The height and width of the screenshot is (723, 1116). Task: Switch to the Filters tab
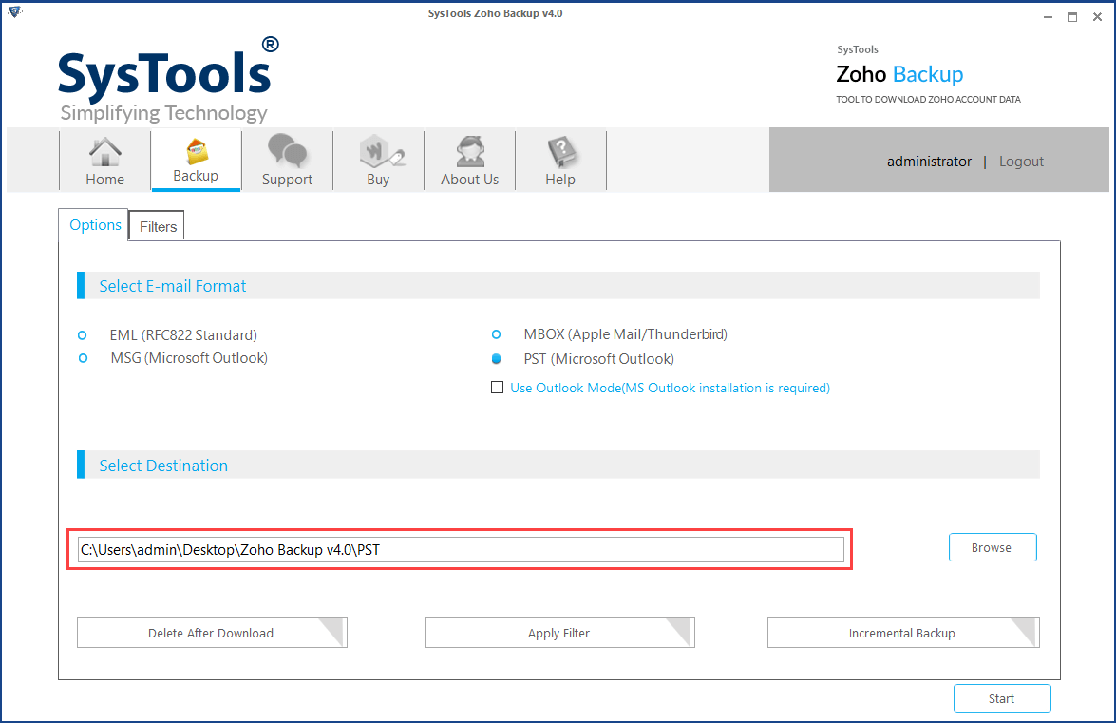tap(158, 226)
